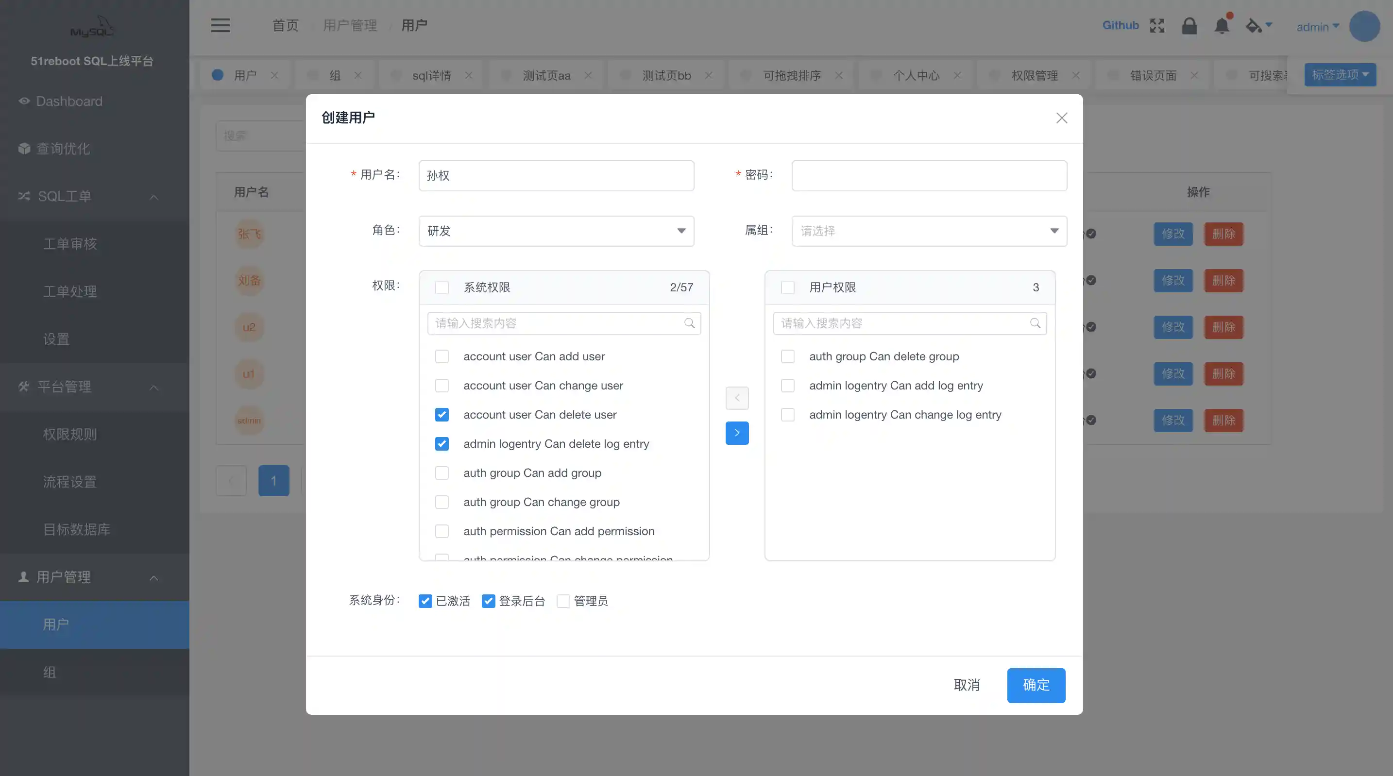Click the 取消 cancel button
The width and height of the screenshot is (1393, 776).
tap(967, 685)
